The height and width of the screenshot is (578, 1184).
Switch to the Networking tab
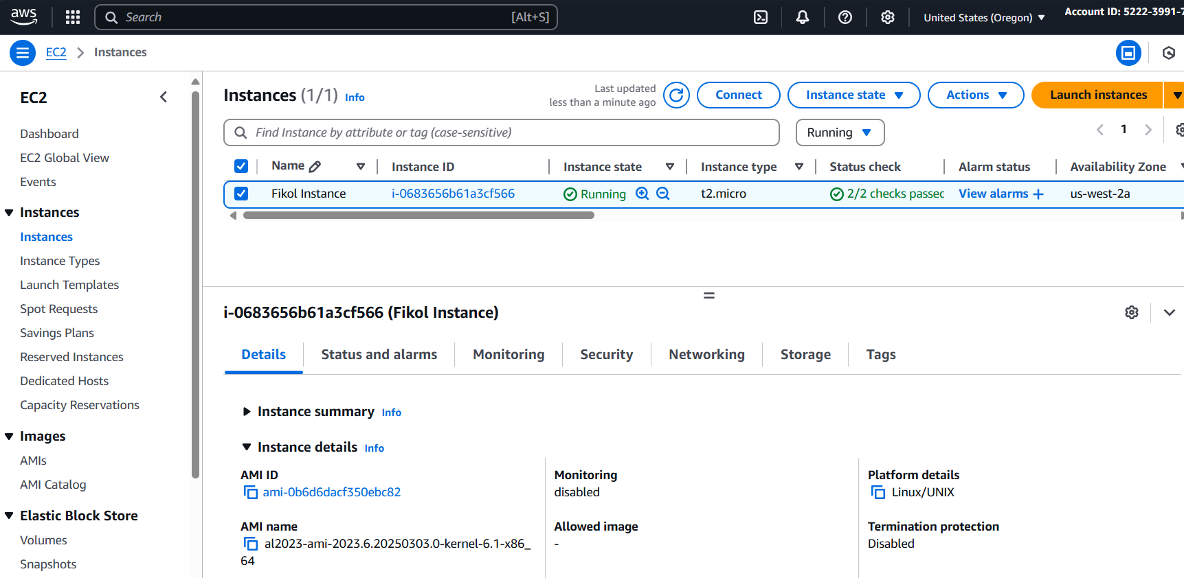tap(707, 354)
